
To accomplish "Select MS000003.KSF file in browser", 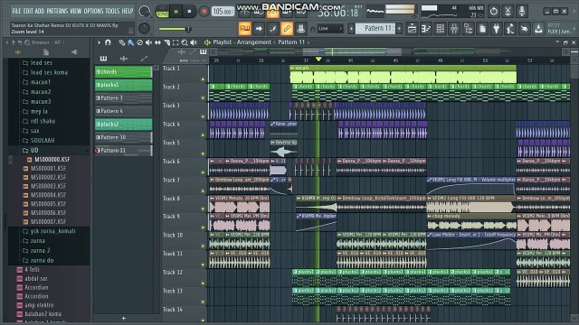I will (x=48, y=186).
